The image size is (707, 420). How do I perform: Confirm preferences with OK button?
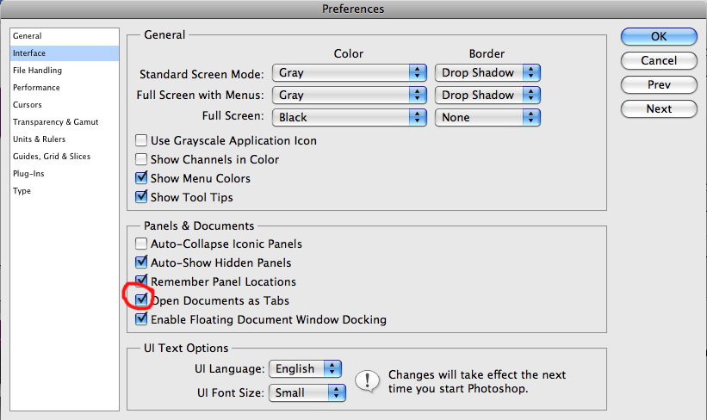pyautogui.click(x=659, y=36)
